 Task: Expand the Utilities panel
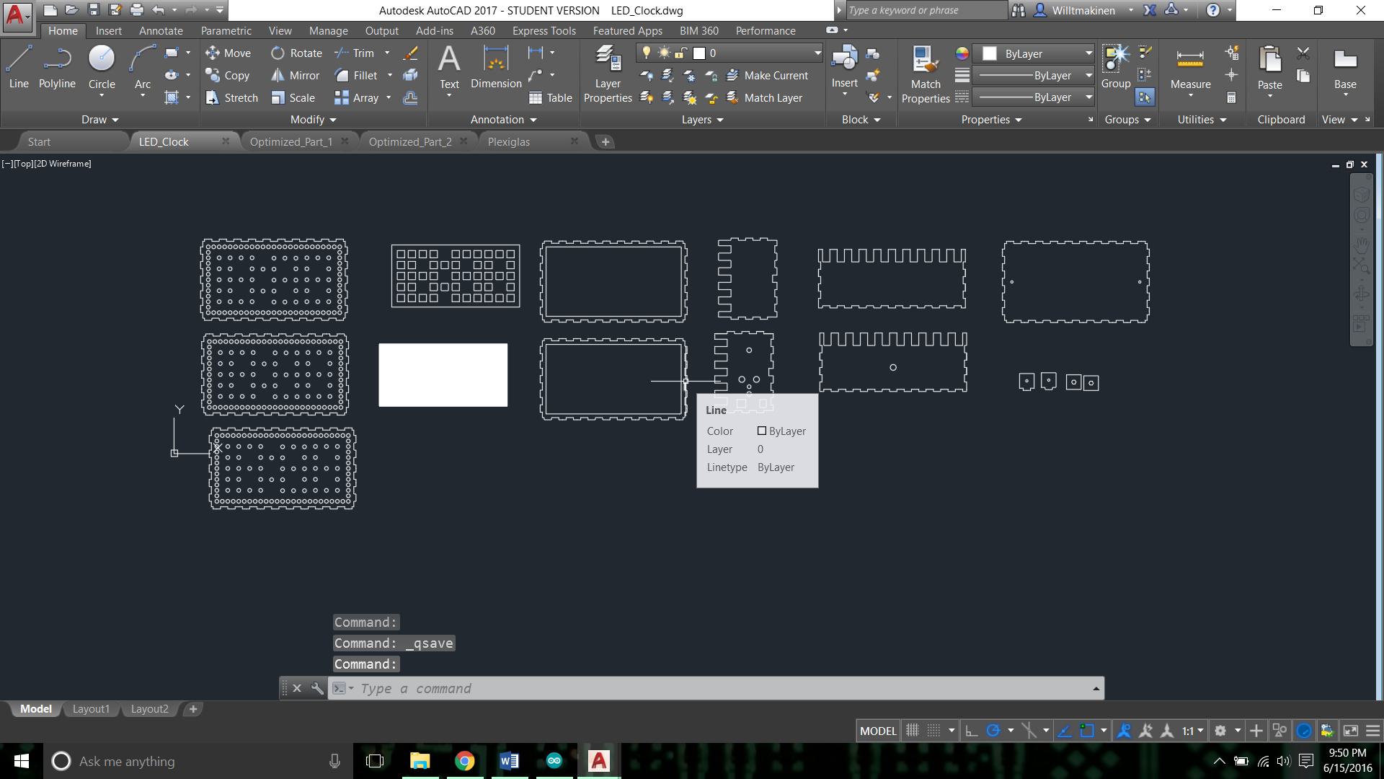coord(1202,120)
